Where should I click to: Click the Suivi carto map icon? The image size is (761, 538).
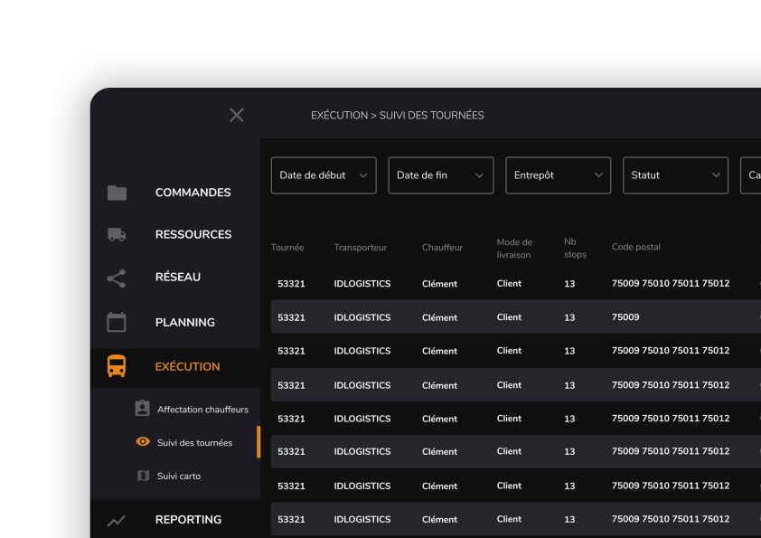coord(143,476)
